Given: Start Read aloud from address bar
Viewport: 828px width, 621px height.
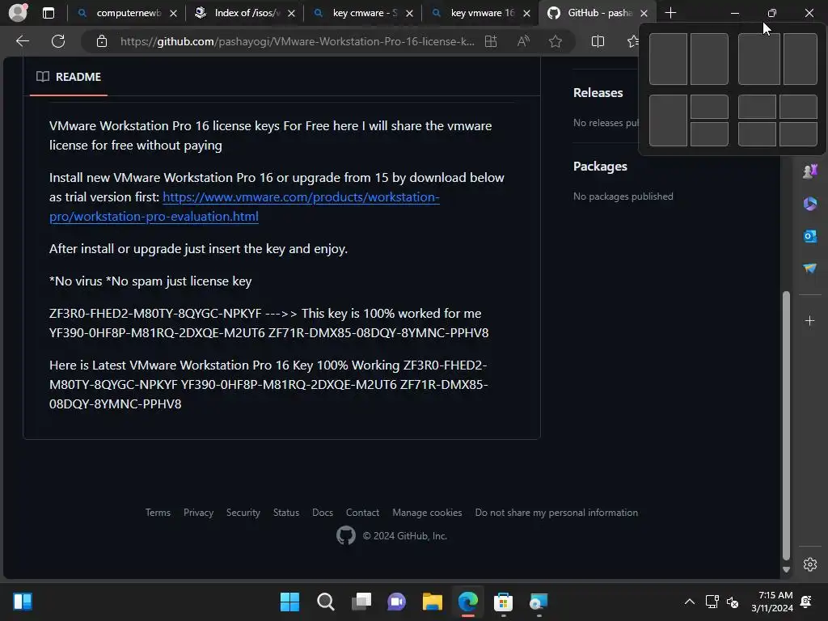Looking at the screenshot, I should (x=523, y=41).
